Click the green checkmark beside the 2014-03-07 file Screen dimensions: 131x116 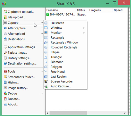[48, 14]
